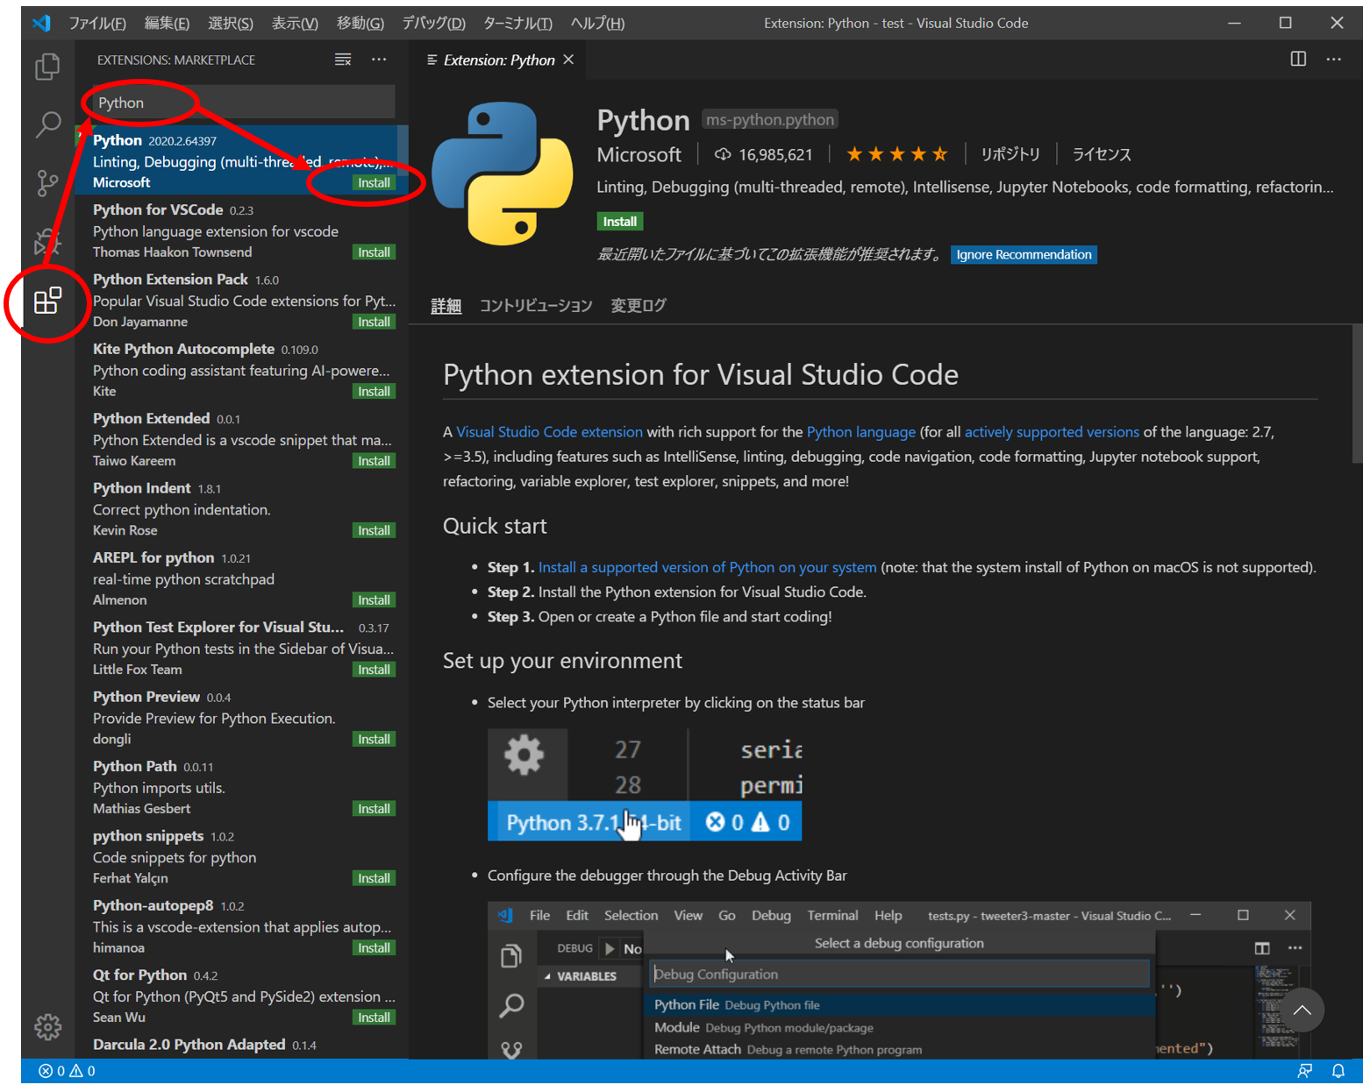Open the Extensions view icon
The height and width of the screenshot is (1085, 1370).
(x=47, y=301)
